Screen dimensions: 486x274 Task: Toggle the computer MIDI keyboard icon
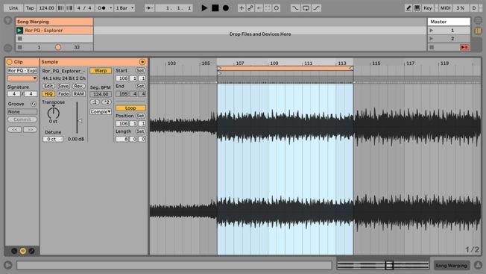click(x=417, y=8)
